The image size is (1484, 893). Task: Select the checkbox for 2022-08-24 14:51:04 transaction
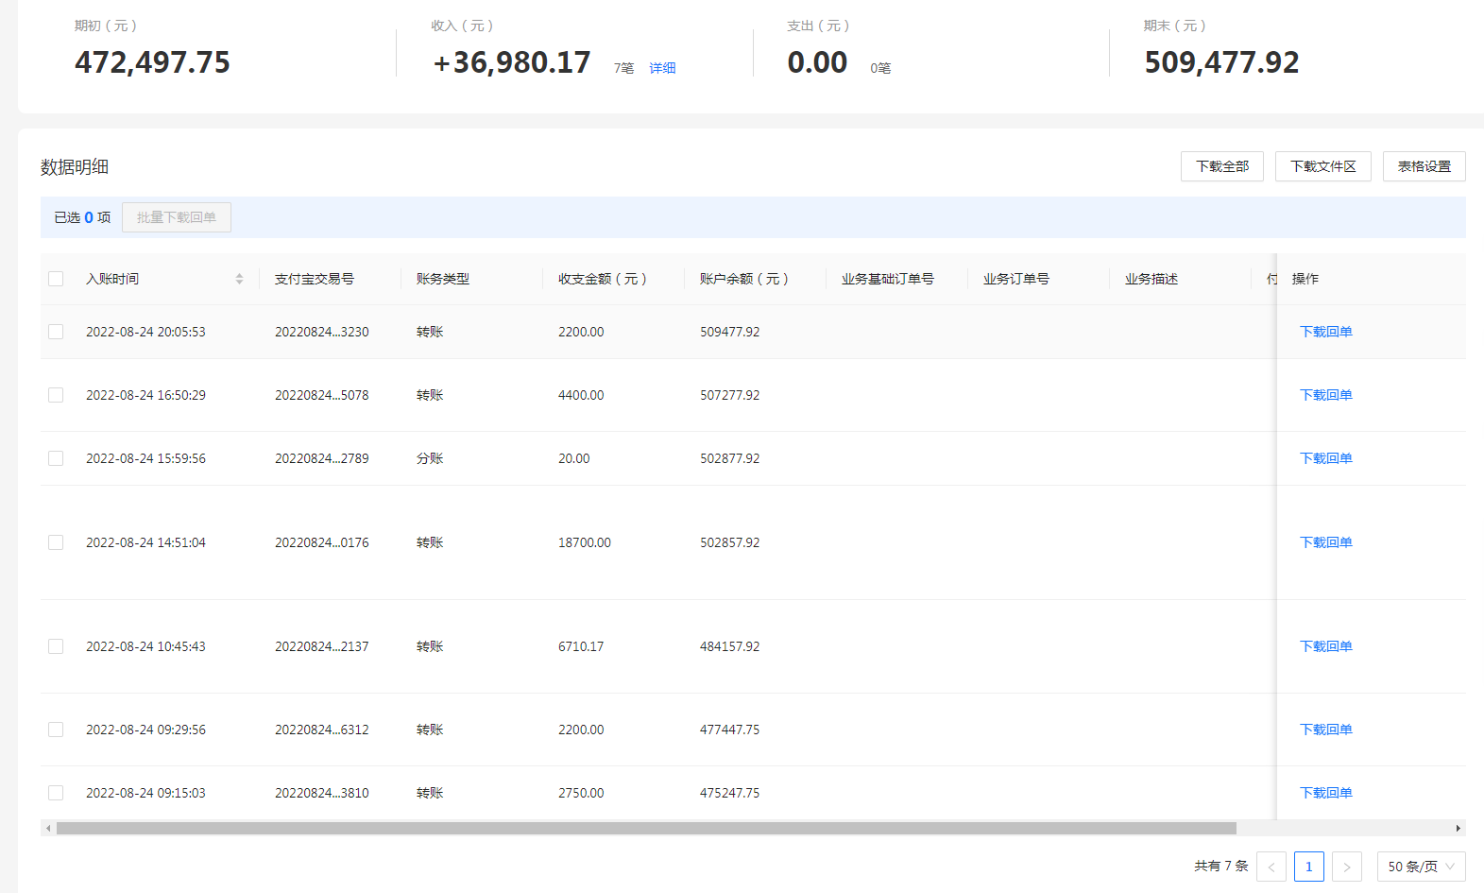(x=56, y=542)
